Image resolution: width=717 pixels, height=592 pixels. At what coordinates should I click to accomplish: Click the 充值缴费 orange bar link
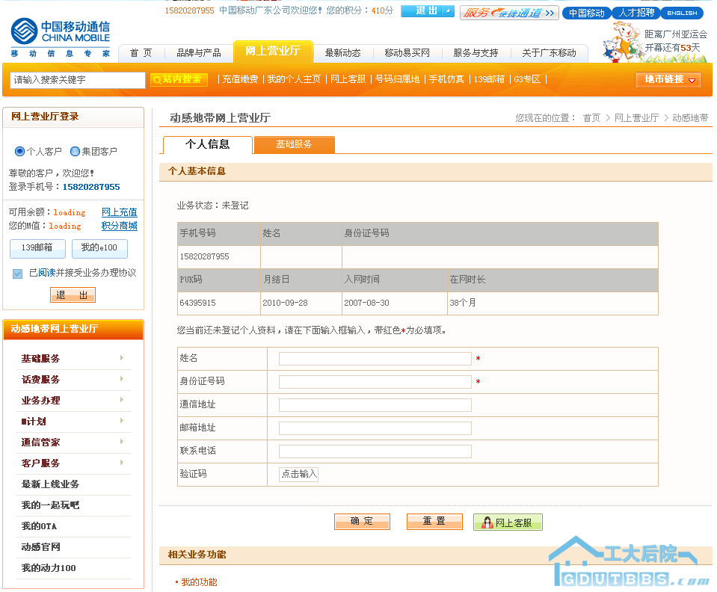240,79
